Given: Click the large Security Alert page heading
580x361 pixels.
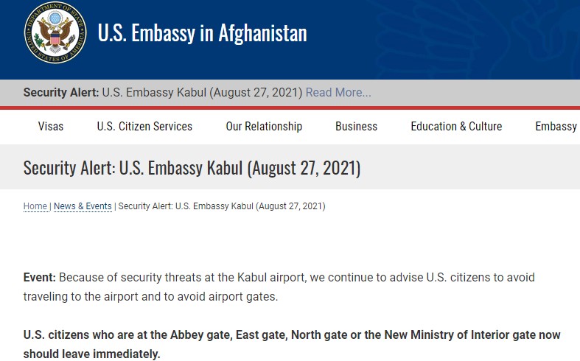Looking at the screenshot, I should [192, 168].
